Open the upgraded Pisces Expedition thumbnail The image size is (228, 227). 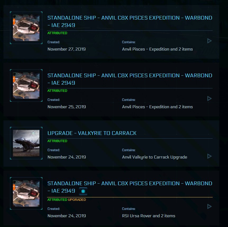point(26,193)
